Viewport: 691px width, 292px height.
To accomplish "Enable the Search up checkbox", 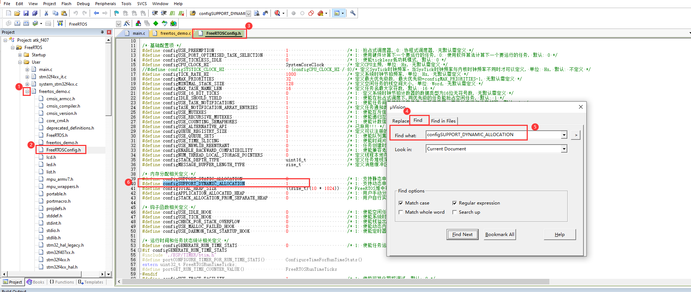I will (455, 212).
